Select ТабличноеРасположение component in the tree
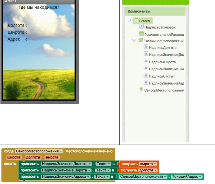 pos(164,41)
